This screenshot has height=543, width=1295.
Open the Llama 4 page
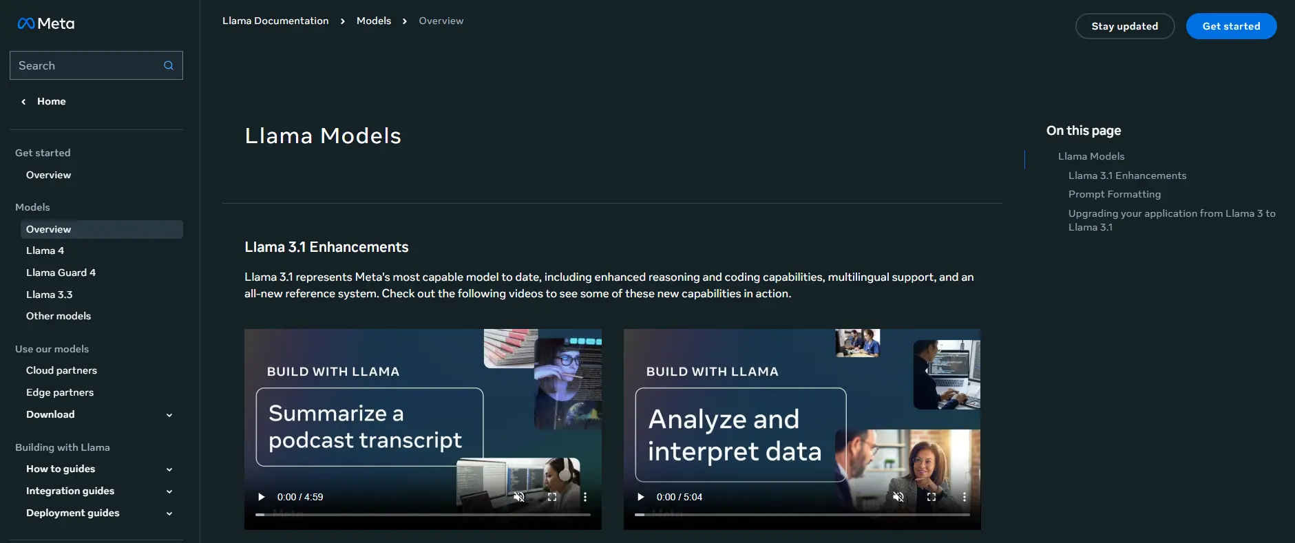point(45,251)
